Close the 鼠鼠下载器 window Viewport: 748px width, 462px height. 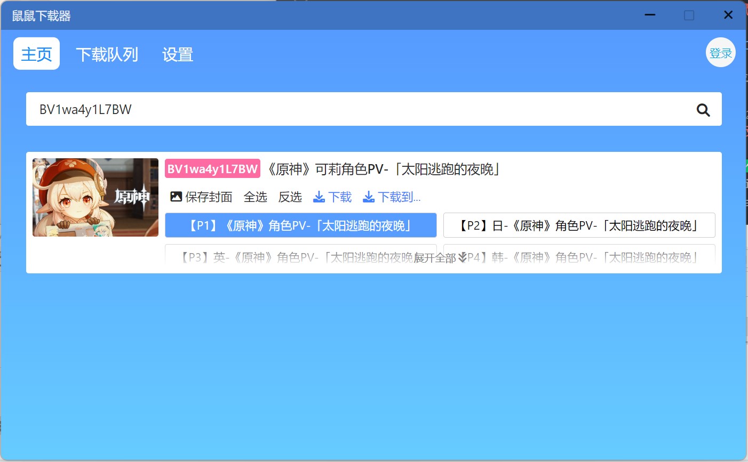[x=728, y=15]
